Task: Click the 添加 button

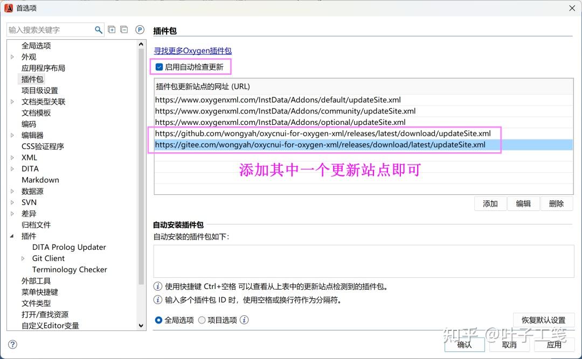Action: [490, 203]
